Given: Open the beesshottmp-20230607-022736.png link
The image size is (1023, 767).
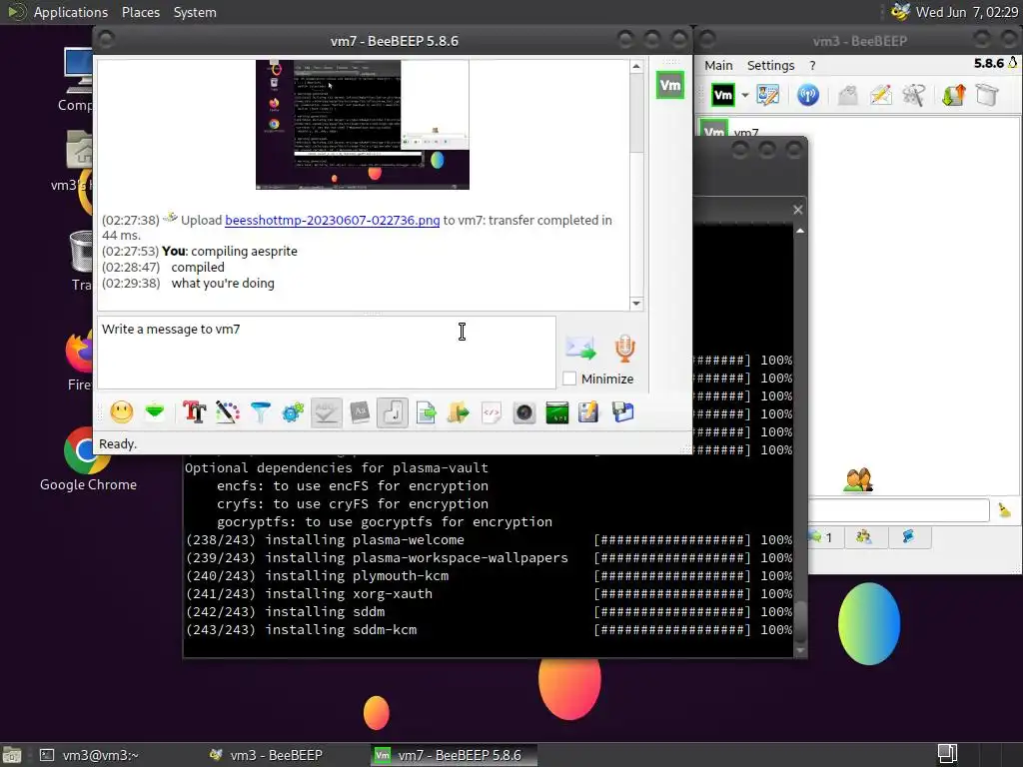Looking at the screenshot, I should click(x=332, y=220).
